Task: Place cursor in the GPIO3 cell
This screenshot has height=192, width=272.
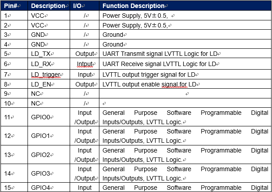Action: click(41, 173)
